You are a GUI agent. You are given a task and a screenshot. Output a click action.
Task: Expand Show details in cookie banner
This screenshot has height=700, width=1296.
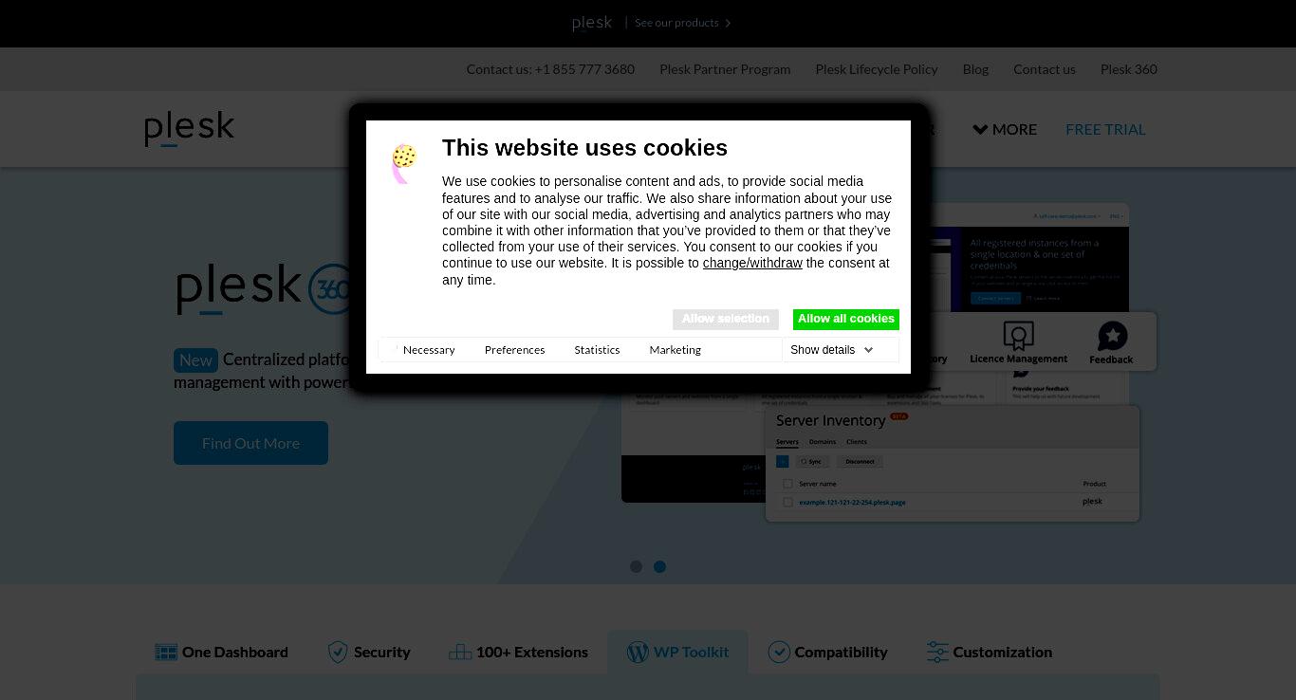click(x=832, y=350)
